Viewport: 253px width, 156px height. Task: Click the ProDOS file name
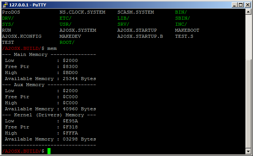[11, 12]
